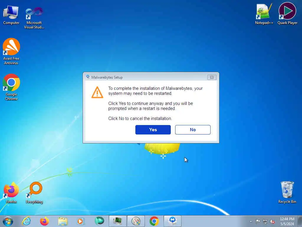Viewport: 302px width, 227px height.
Task: Show hidden system tray icons
Action: click(x=251, y=221)
